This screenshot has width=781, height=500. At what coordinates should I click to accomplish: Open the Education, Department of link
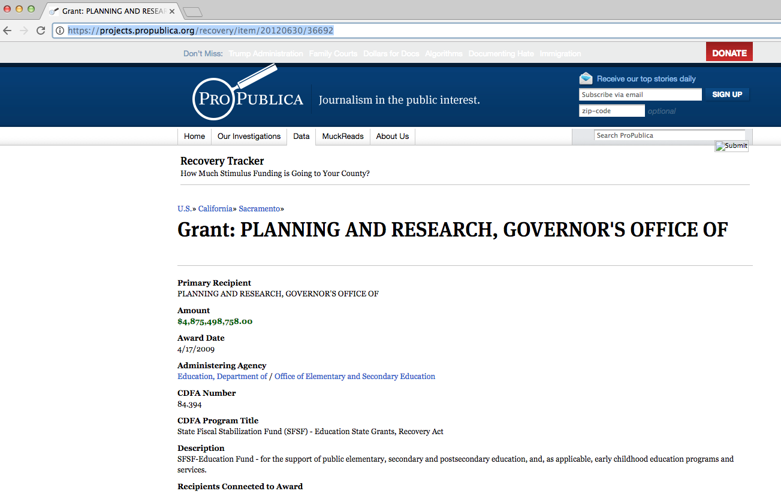(x=222, y=377)
